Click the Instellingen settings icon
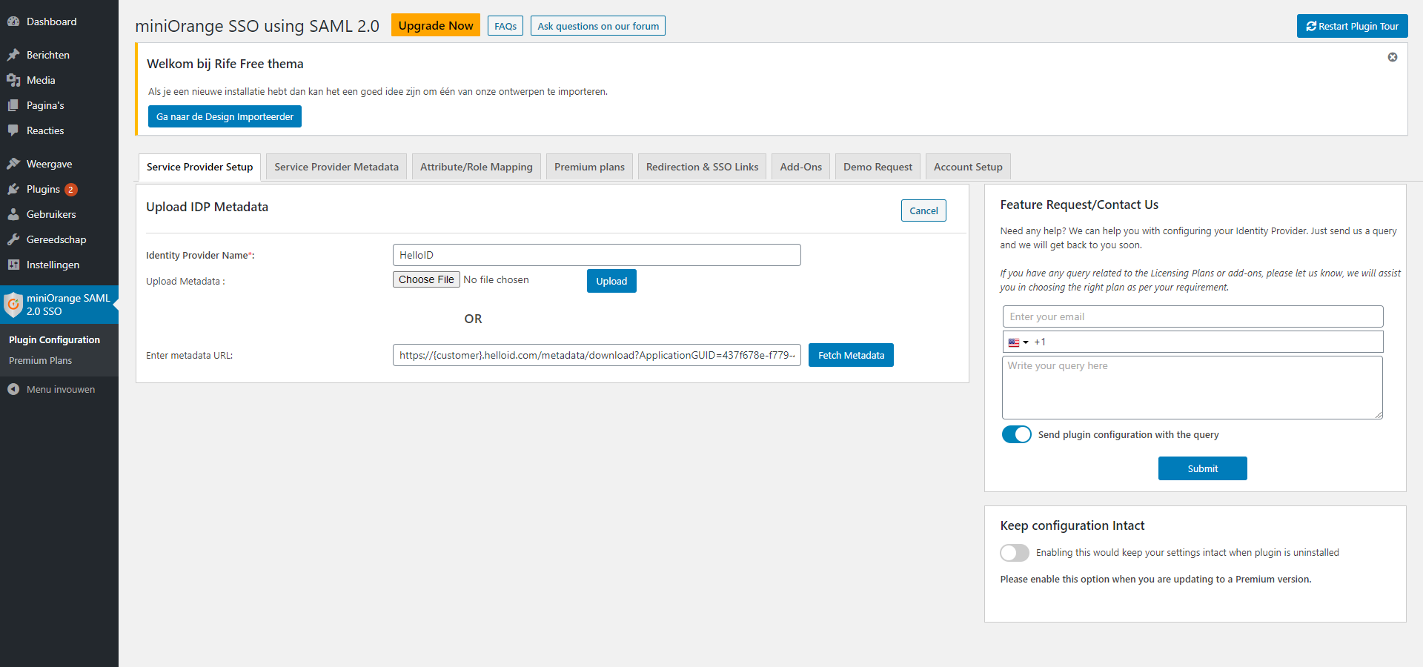Screen dimensions: 1423x667 [x=13, y=265]
